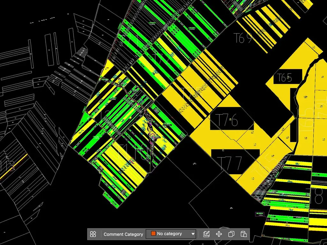The image size is (327, 245).
Task: Activate the four-arrow move tool icon
Action: click(x=219, y=234)
